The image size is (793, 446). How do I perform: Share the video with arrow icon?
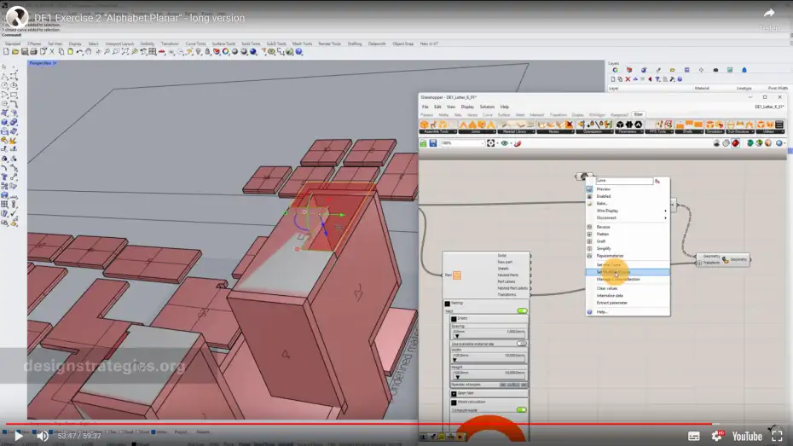tap(769, 14)
